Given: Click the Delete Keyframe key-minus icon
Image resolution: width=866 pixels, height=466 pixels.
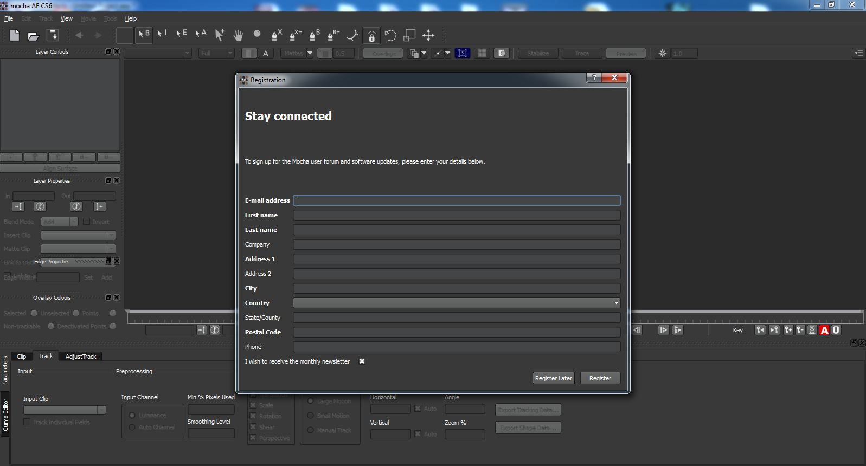Looking at the screenshot, I should tap(800, 330).
